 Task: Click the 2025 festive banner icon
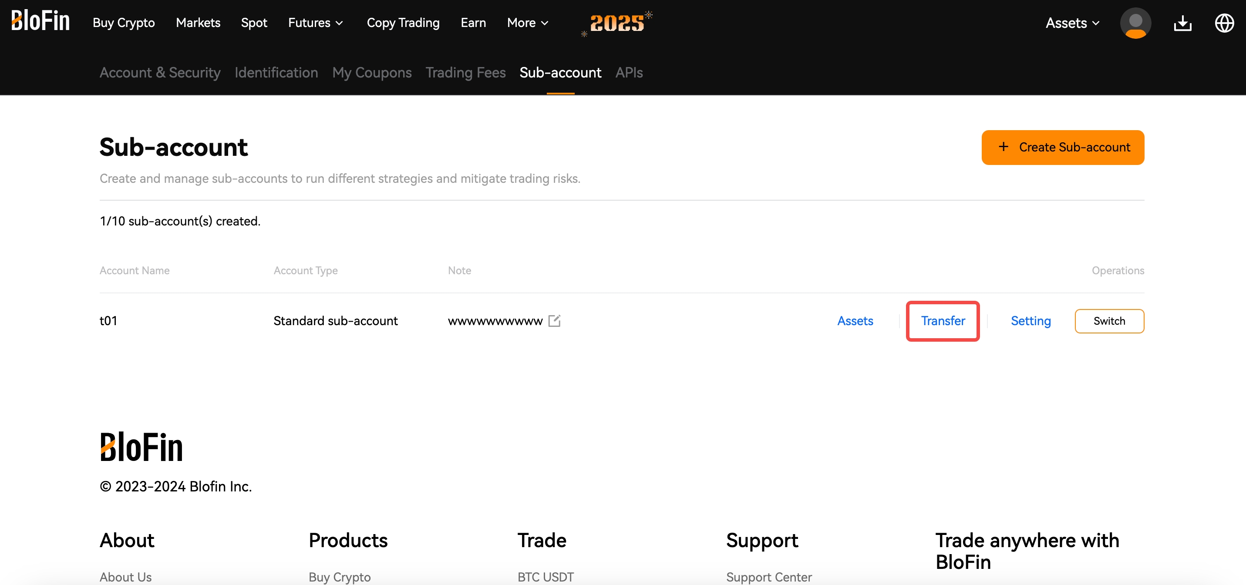tap(617, 23)
